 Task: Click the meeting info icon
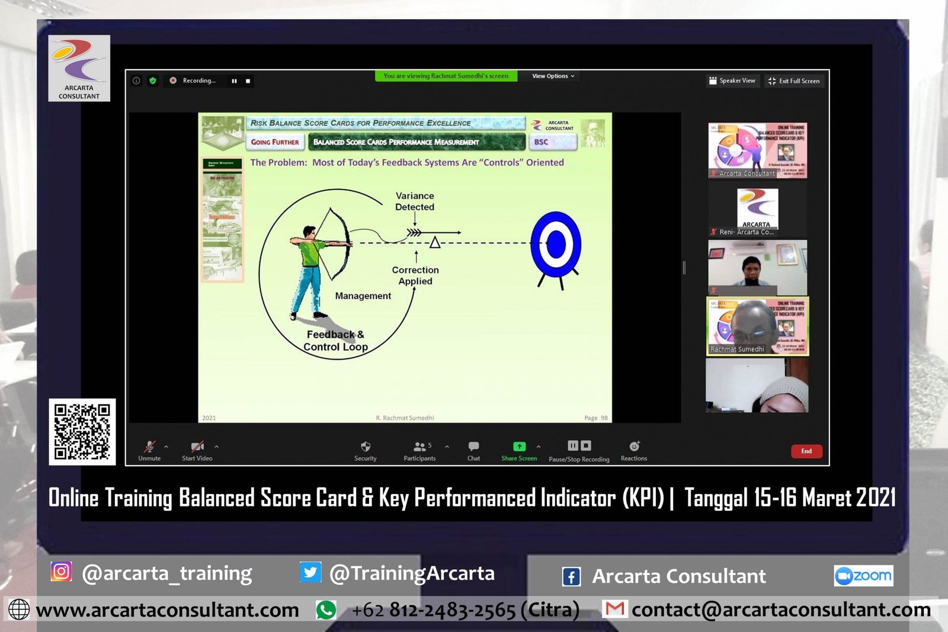(137, 81)
